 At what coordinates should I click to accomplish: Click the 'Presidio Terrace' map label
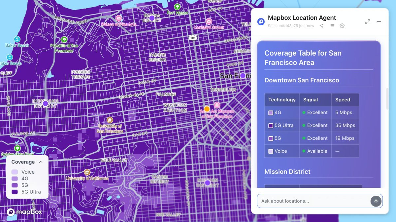81,74
